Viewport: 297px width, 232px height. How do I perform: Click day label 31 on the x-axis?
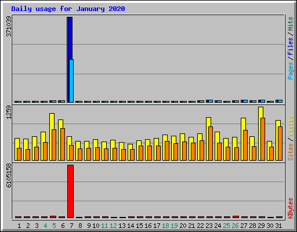(278, 226)
